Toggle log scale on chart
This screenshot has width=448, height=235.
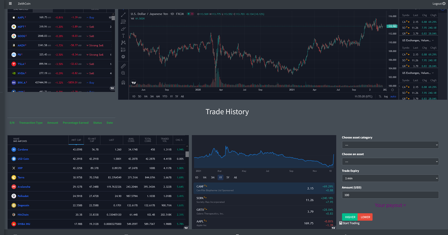[x=386, y=96]
